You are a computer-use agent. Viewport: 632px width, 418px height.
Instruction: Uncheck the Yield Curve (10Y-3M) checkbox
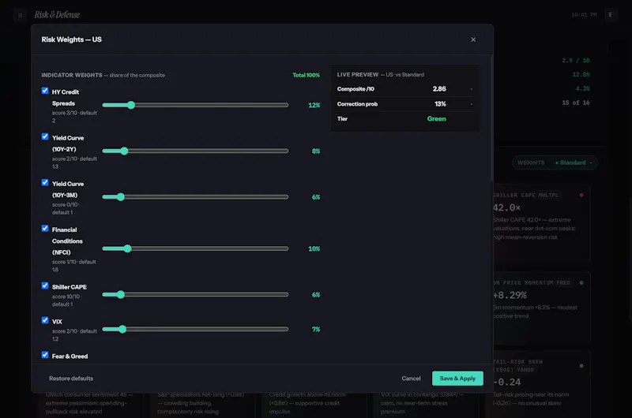(x=45, y=182)
